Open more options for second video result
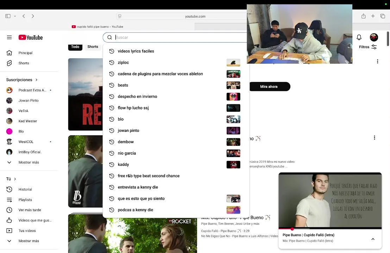390x253 pixels. 374,137
